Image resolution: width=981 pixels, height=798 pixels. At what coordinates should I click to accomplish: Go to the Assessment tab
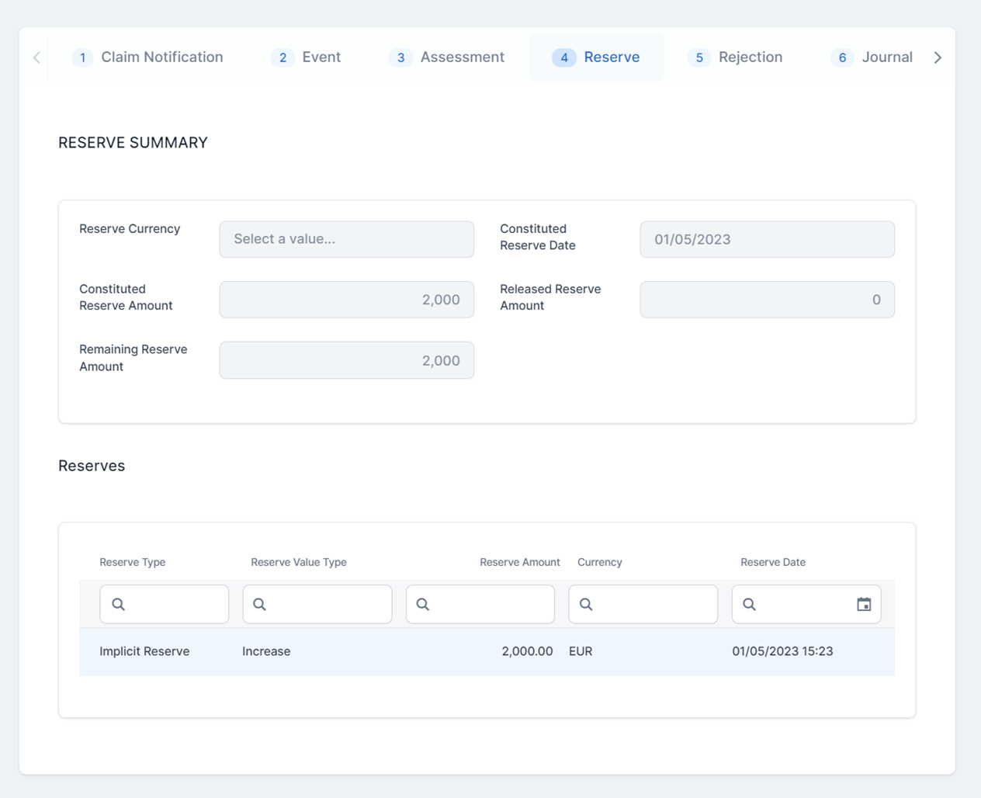[x=447, y=57]
